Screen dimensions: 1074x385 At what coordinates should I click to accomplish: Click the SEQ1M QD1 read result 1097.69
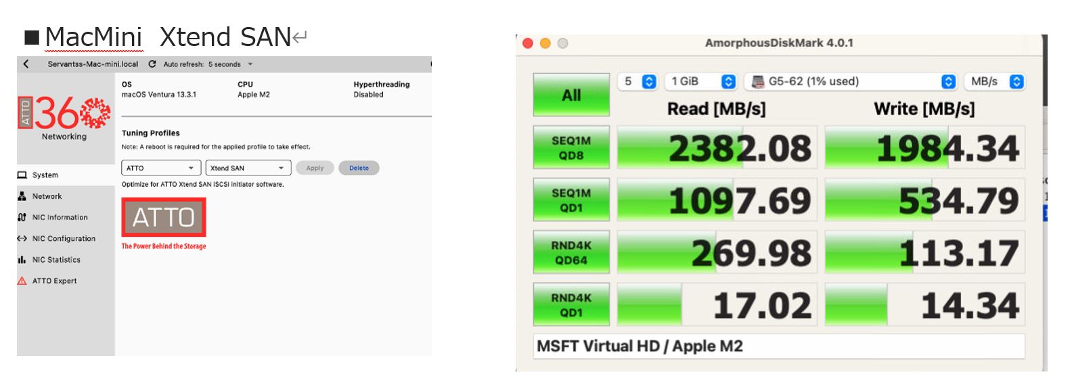click(x=717, y=200)
